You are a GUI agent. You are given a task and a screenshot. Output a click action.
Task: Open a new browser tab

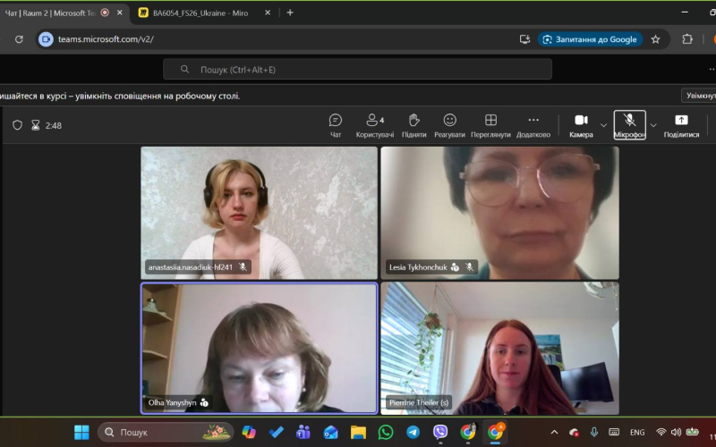290,13
